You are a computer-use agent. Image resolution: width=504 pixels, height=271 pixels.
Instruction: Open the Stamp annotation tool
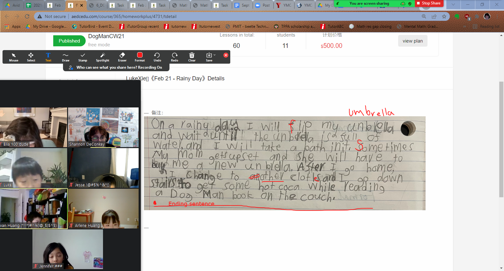[83, 57]
